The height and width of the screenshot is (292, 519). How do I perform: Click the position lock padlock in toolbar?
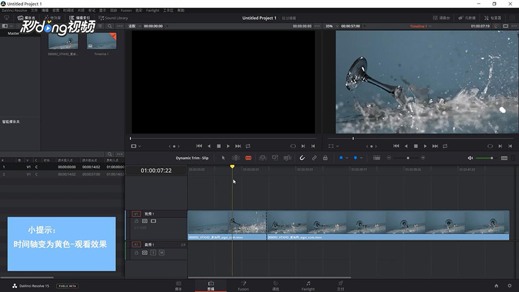pyautogui.click(x=325, y=158)
